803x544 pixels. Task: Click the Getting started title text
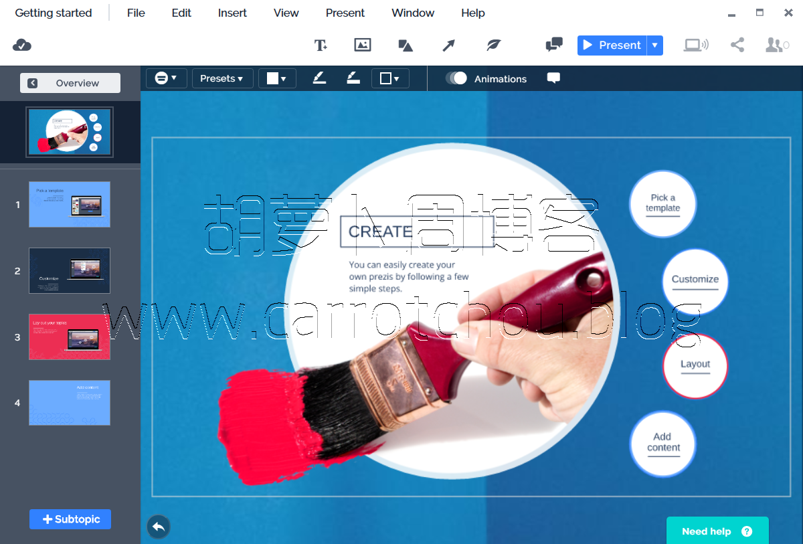pyautogui.click(x=54, y=13)
